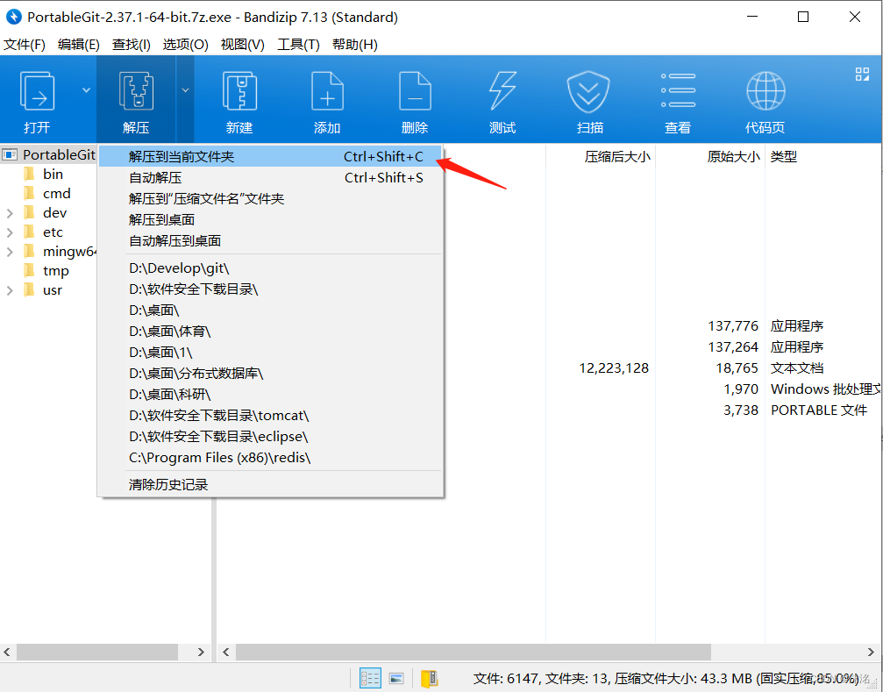Pick D:\桌面\体育\ history path

(x=270, y=332)
